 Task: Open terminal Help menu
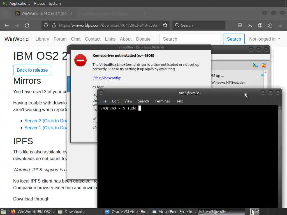(x=179, y=101)
